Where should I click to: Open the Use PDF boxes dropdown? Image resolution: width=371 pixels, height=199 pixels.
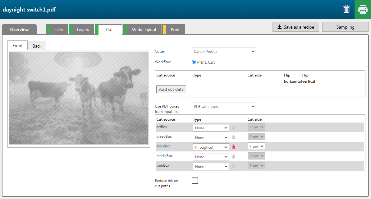pos(224,106)
